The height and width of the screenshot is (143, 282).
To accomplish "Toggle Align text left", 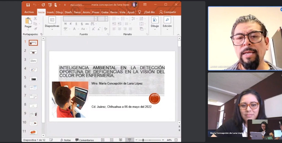I will pyautogui.click(x=114, y=29).
